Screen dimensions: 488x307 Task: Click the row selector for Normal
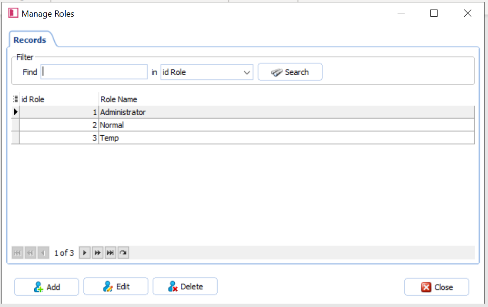15,125
